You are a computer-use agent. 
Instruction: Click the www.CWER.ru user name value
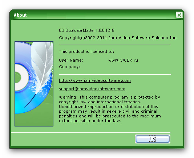(123, 60)
